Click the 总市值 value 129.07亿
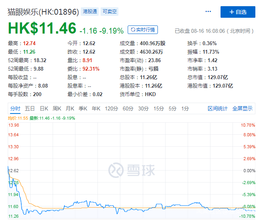 click(218, 78)
